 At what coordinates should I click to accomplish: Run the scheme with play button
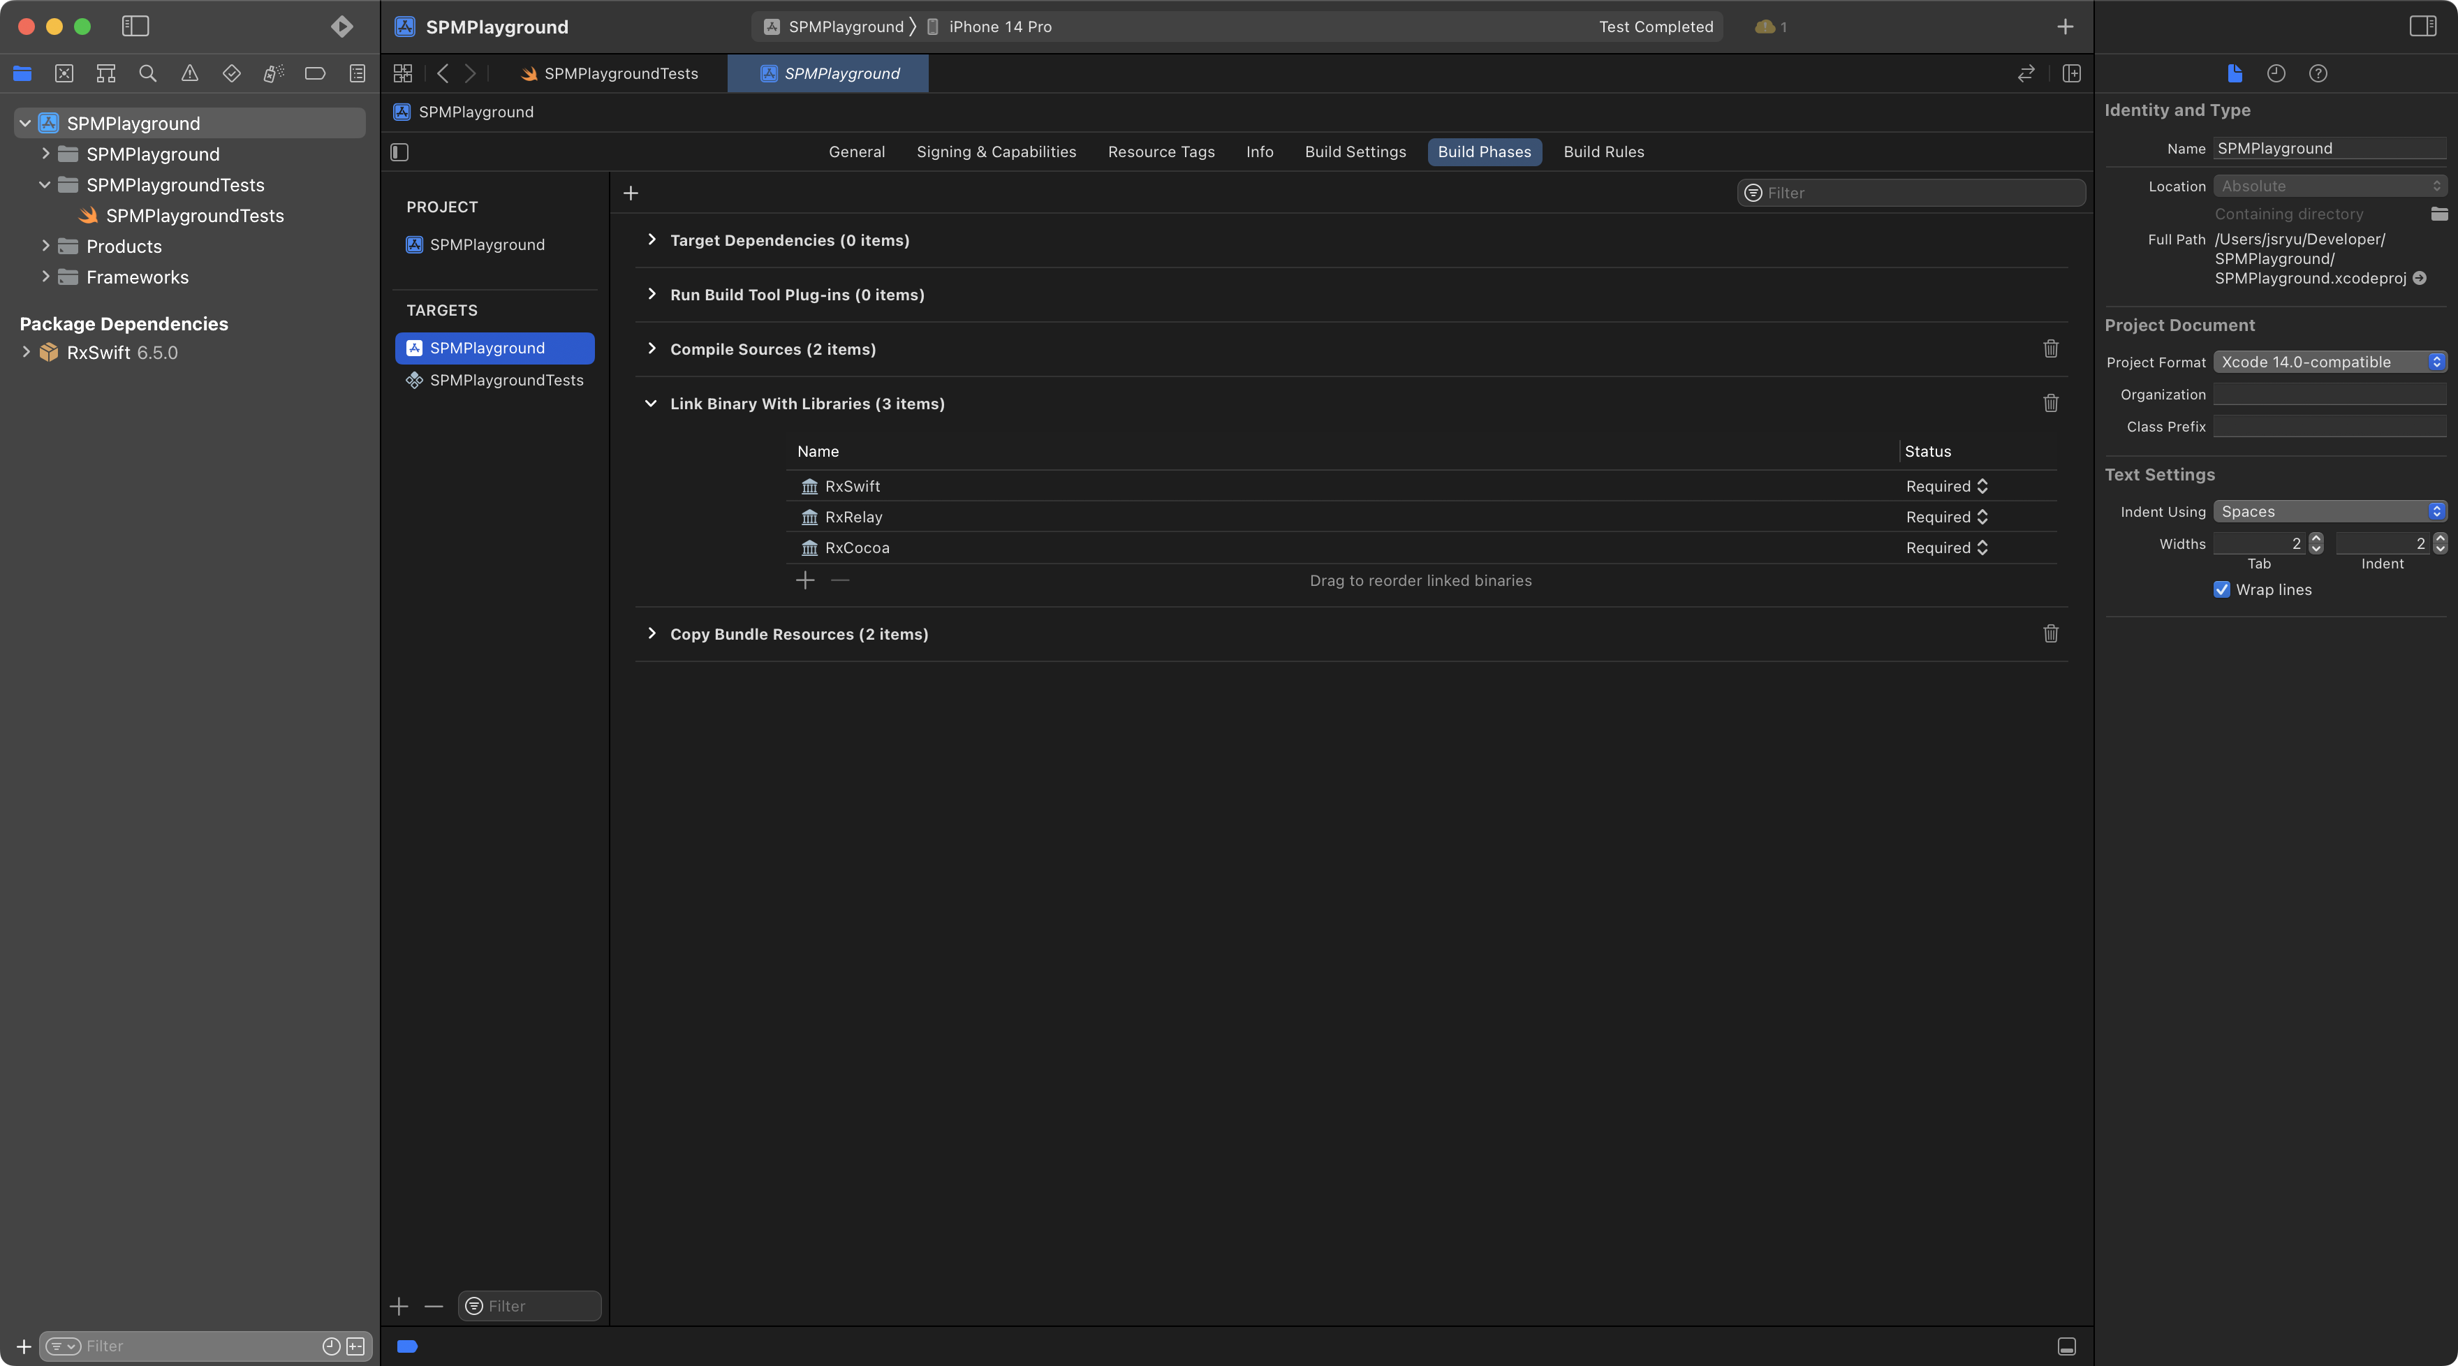(x=341, y=26)
